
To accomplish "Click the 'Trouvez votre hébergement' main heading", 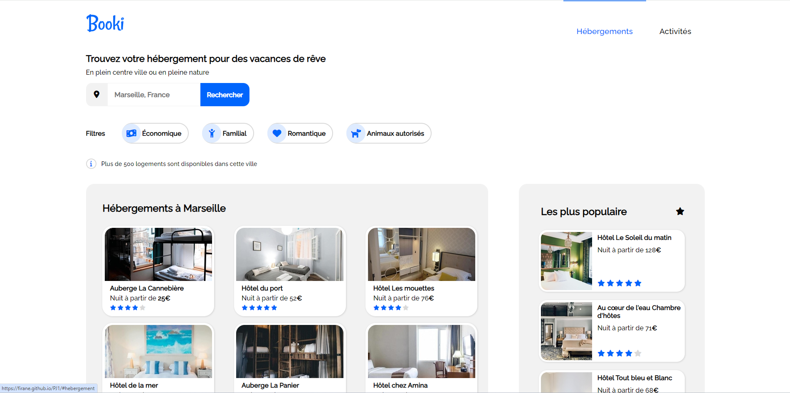I will (x=206, y=59).
